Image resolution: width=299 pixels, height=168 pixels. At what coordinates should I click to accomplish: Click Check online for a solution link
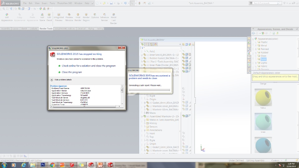pos(89,66)
